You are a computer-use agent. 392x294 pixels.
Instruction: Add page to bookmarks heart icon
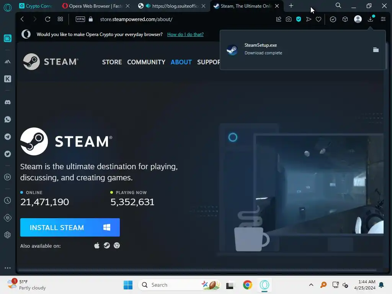click(318, 19)
